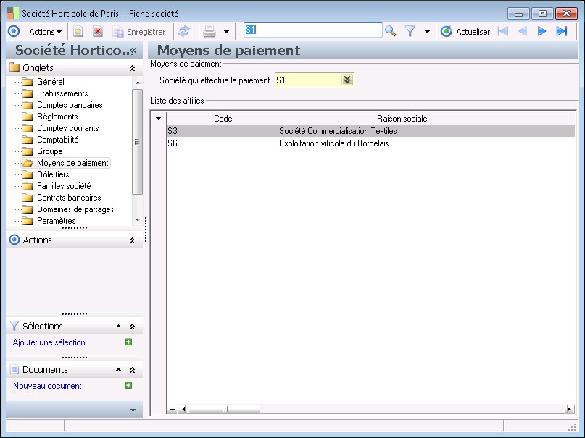
Task: Click green plus next to Nouveau document
Action: [x=128, y=385]
